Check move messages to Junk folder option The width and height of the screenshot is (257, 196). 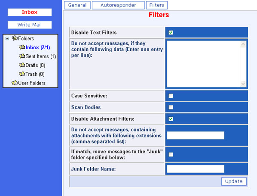coord(171,155)
